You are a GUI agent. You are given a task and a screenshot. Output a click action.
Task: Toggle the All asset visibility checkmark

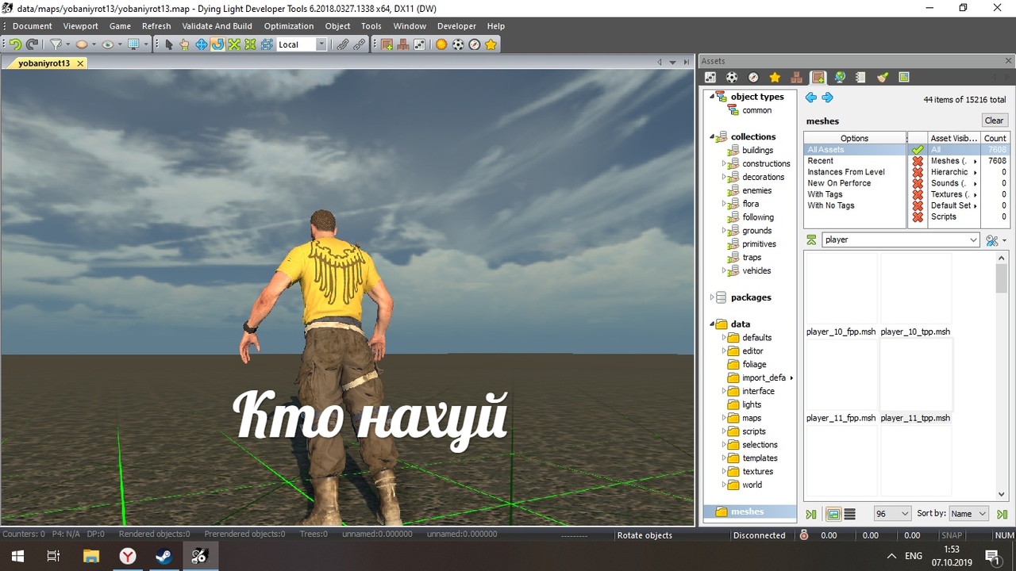(918, 150)
